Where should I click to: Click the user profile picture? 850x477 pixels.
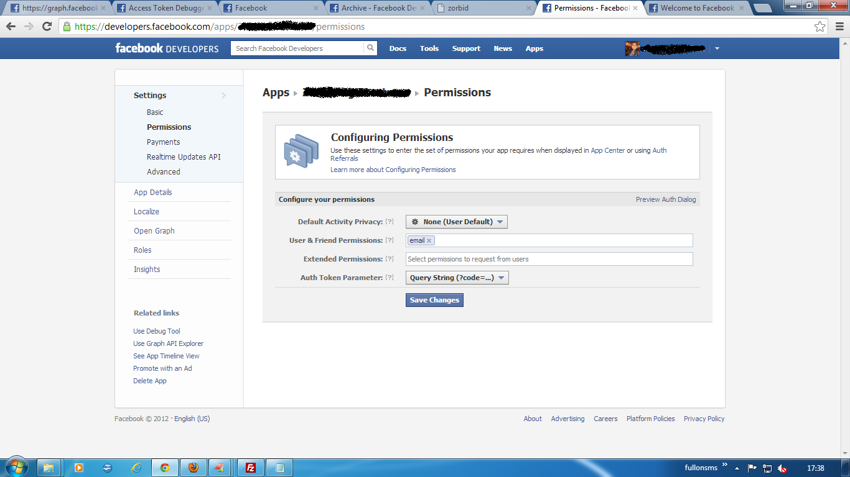point(632,48)
